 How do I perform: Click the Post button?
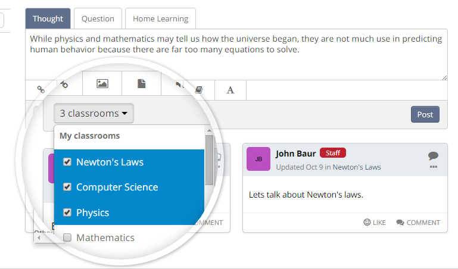coord(425,114)
